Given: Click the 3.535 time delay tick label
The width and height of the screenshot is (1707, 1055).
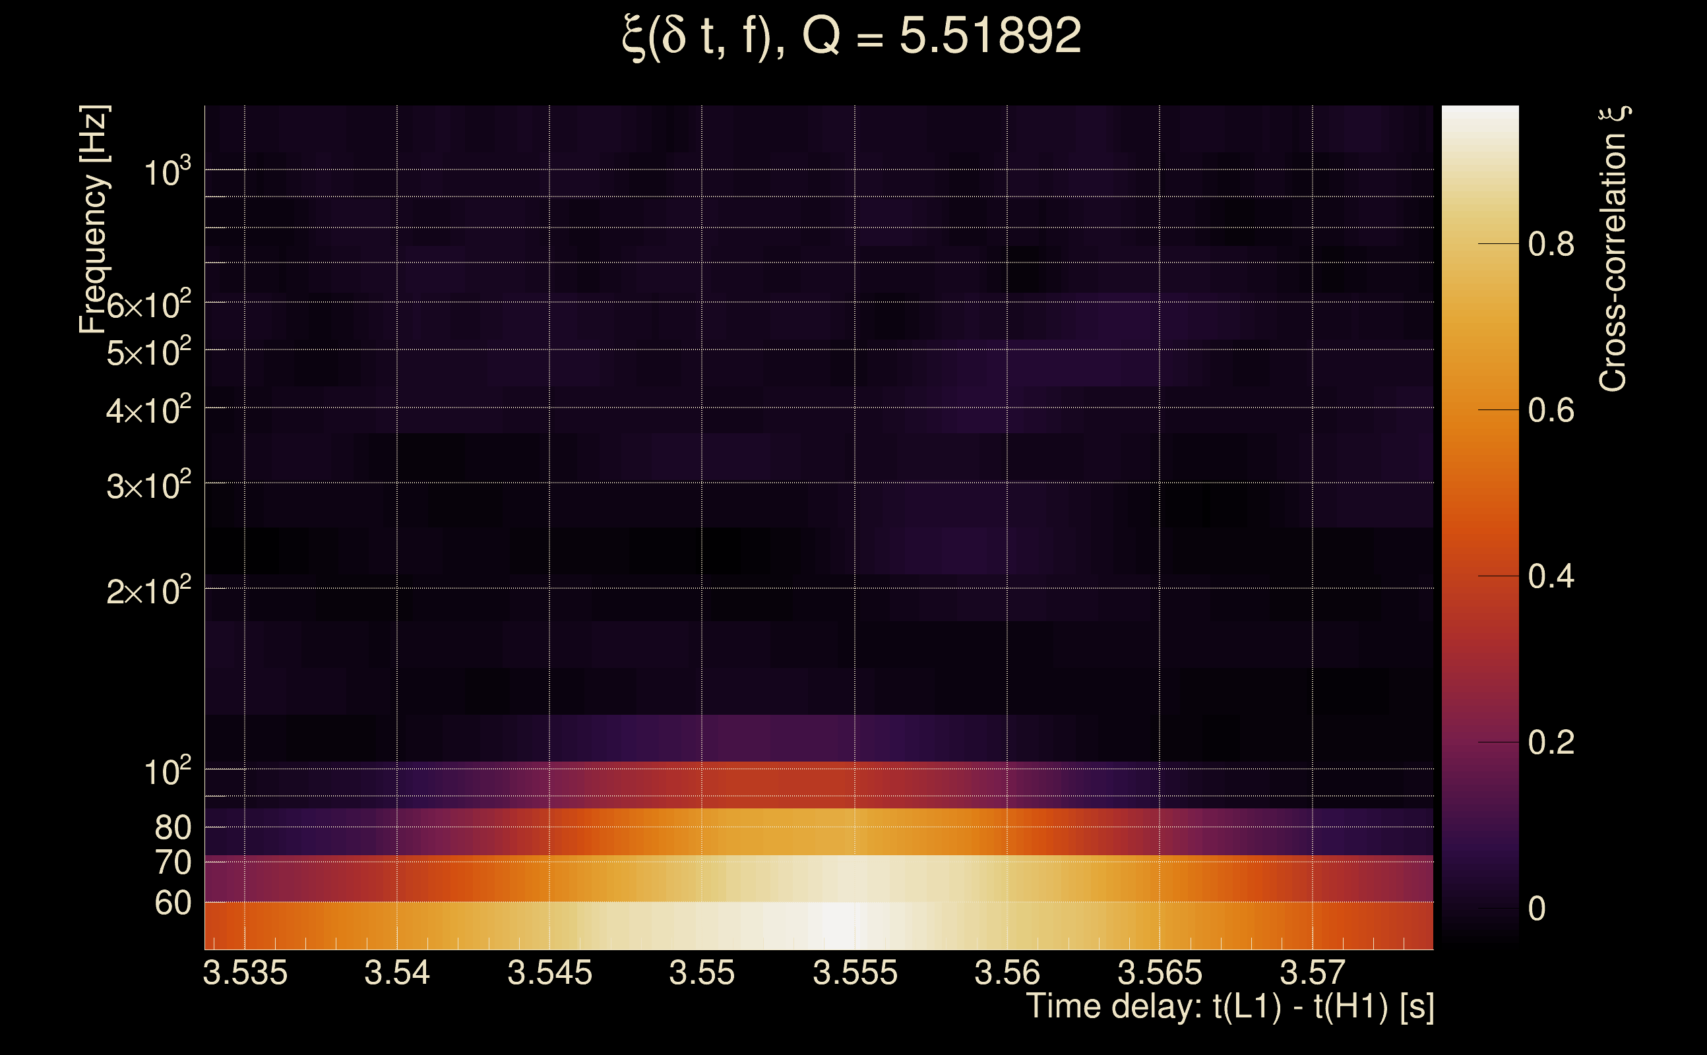Looking at the screenshot, I should tap(245, 973).
